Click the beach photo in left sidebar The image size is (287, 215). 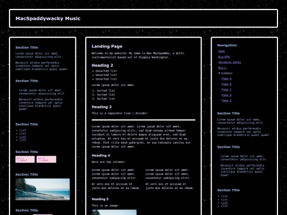(43, 189)
